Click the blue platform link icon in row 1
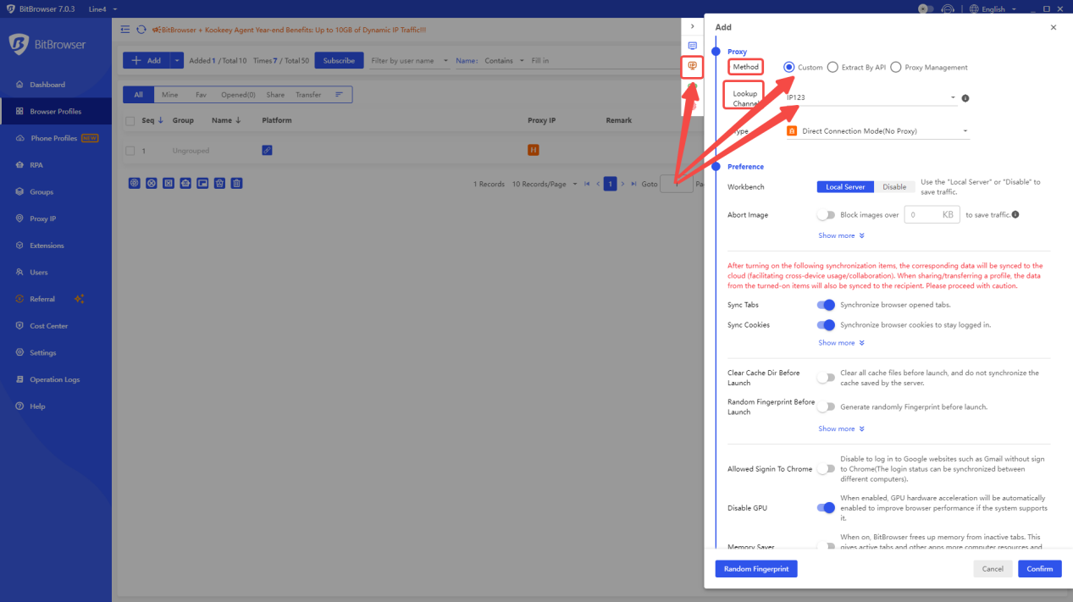Image resolution: width=1073 pixels, height=602 pixels. pos(267,150)
